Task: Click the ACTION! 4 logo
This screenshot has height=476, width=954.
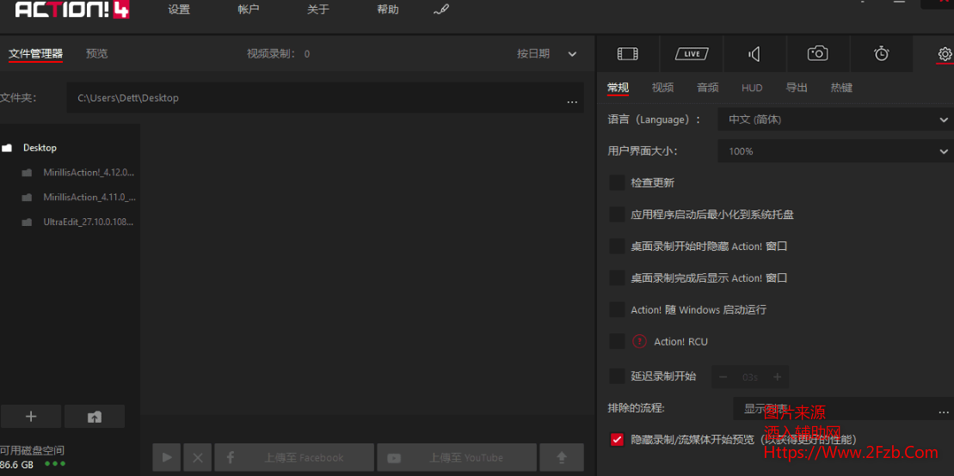Action: pos(71,9)
